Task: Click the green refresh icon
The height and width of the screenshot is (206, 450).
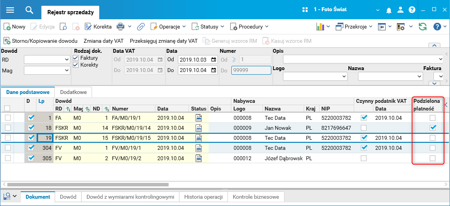Action: coord(423,27)
